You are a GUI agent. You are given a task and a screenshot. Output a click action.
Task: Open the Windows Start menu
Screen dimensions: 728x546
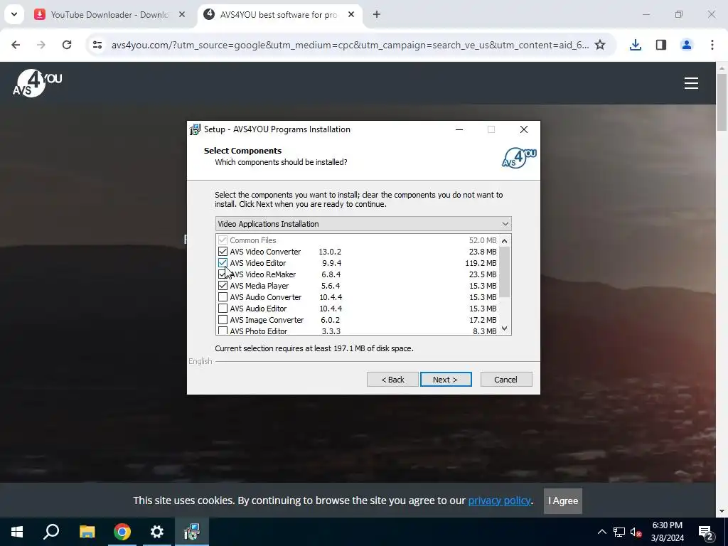pyautogui.click(x=17, y=532)
